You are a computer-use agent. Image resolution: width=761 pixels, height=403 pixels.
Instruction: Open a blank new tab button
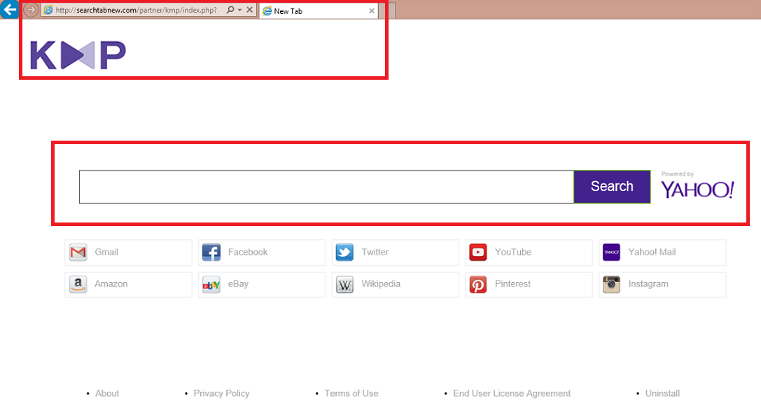point(387,10)
